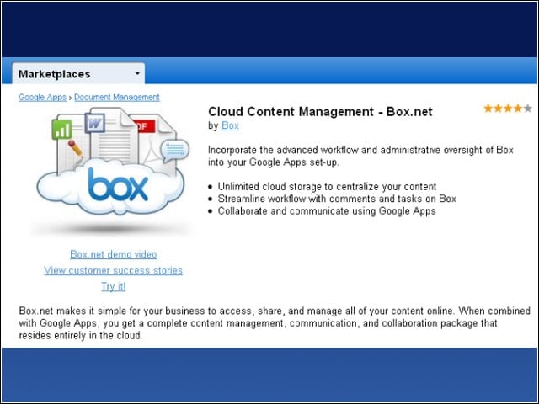The width and height of the screenshot is (539, 404).
Task: Open View customer success stories link
Action: point(113,270)
